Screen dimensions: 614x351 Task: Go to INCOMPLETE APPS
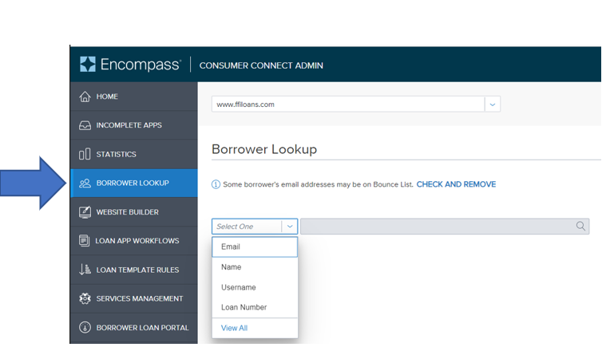tap(134, 125)
